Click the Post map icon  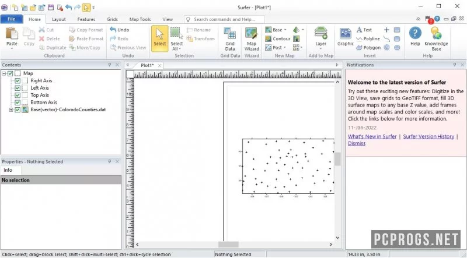click(269, 48)
